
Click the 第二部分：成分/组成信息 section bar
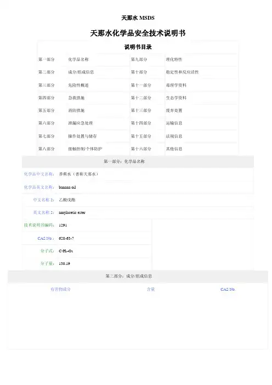pos(138,276)
